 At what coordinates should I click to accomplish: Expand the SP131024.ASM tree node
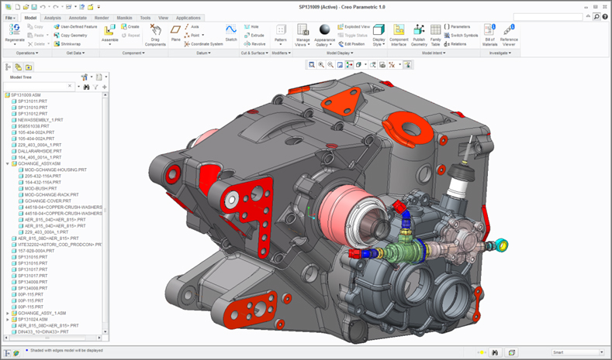click(8, 319)
